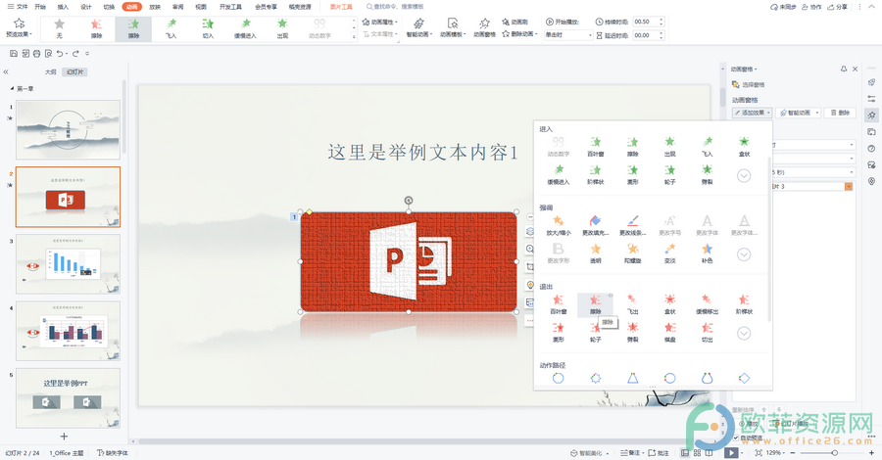Switch to 幻灯片 thumbnails tab

point(74,71)
